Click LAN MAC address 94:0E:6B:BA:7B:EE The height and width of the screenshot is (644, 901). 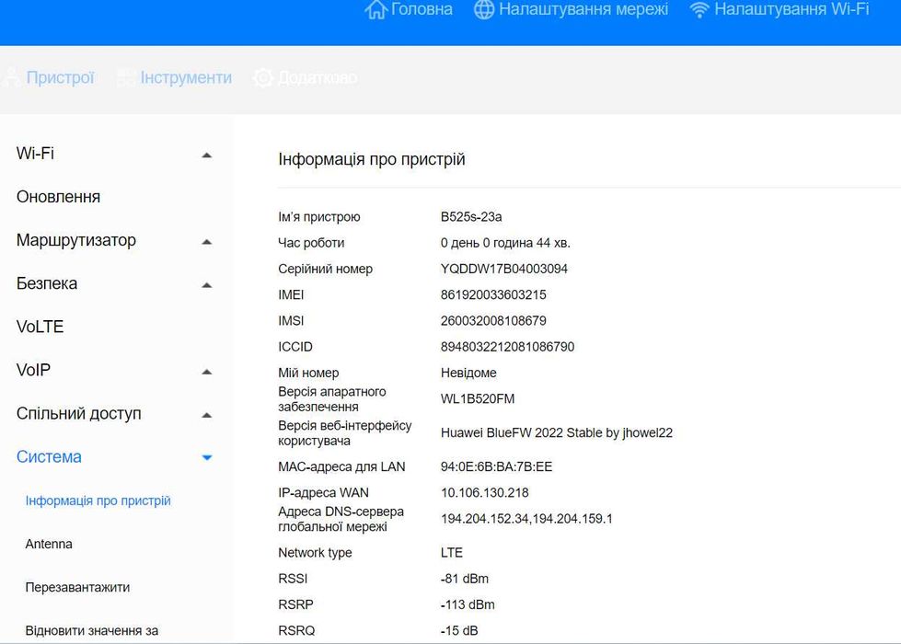496,466
